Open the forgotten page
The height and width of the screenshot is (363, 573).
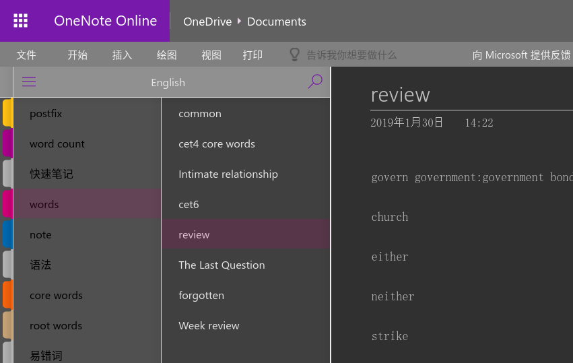[x=246, y=295]
